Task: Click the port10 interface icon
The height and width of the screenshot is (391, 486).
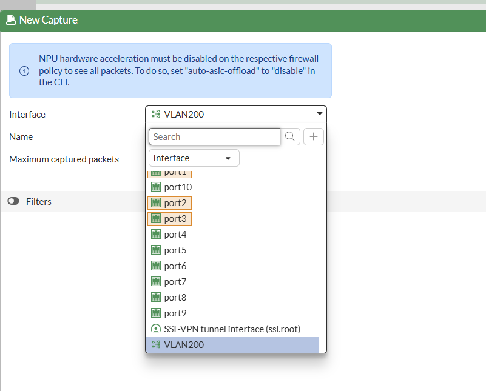Action: [x=156, y=187]
